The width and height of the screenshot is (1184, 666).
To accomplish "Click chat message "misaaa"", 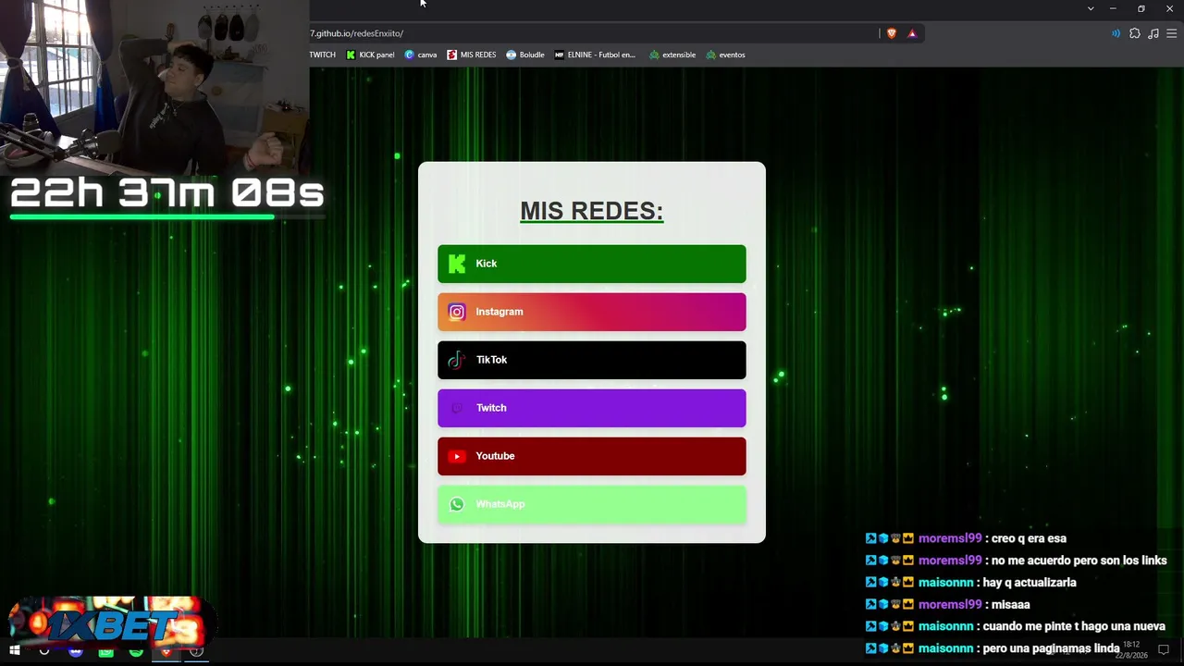I will [x=1010, y=605].
